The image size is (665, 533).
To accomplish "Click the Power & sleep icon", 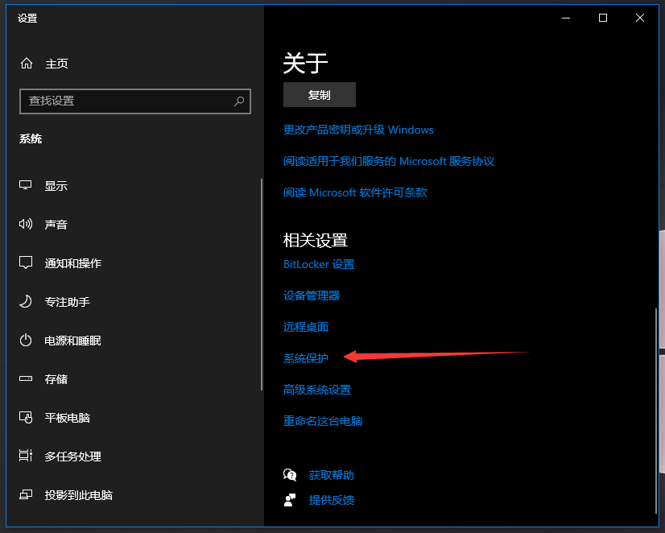I will point(26,341).
